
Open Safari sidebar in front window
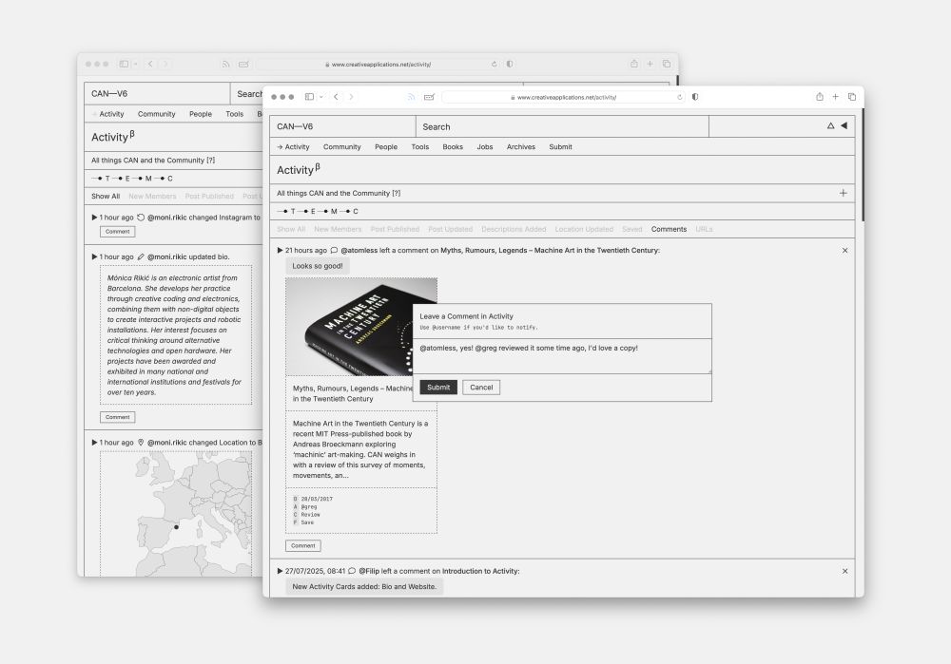(309, 97)
